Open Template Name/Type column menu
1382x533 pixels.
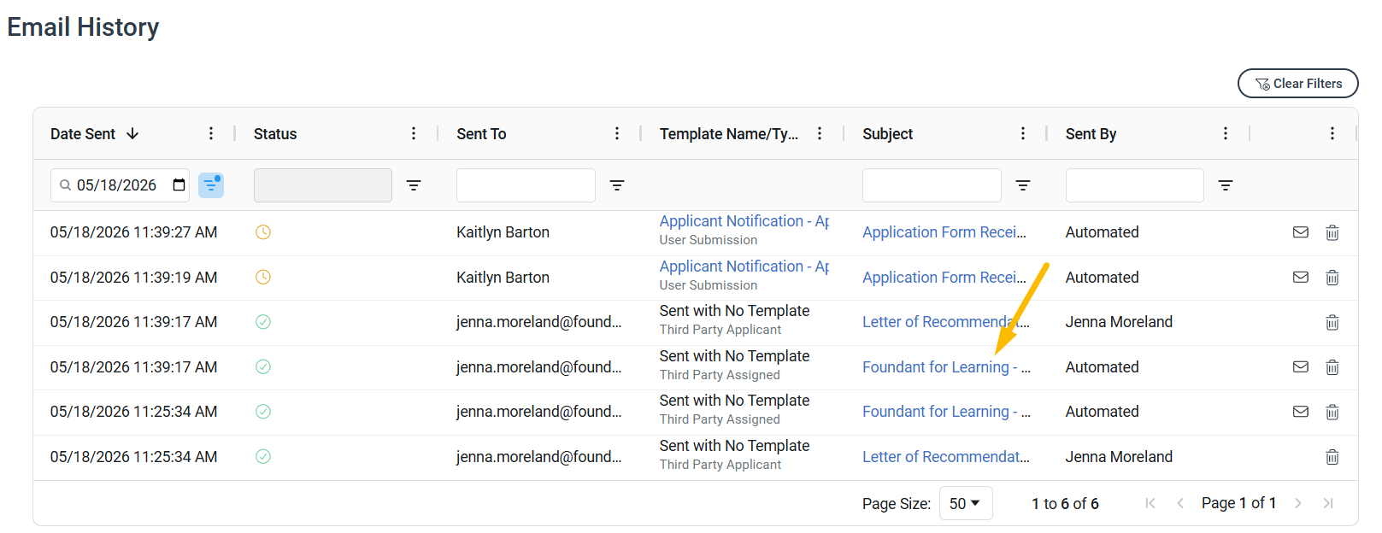click(x=820, y=133)
